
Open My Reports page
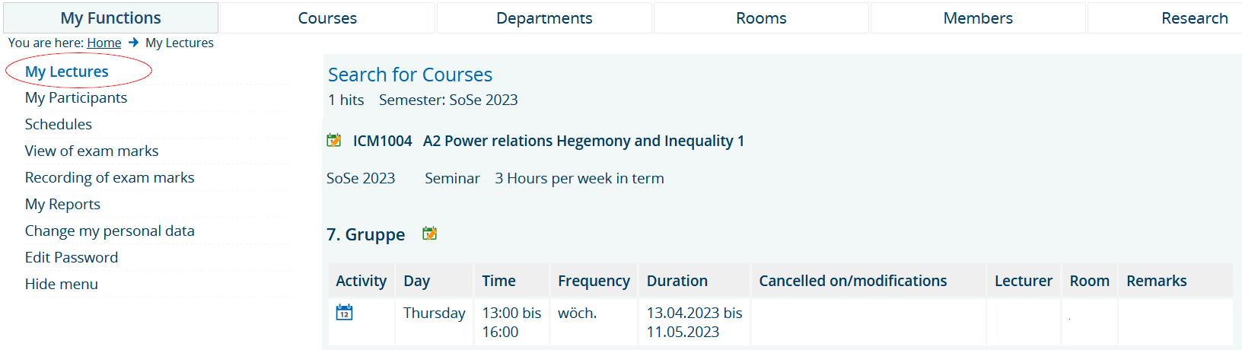pos(62,205)
